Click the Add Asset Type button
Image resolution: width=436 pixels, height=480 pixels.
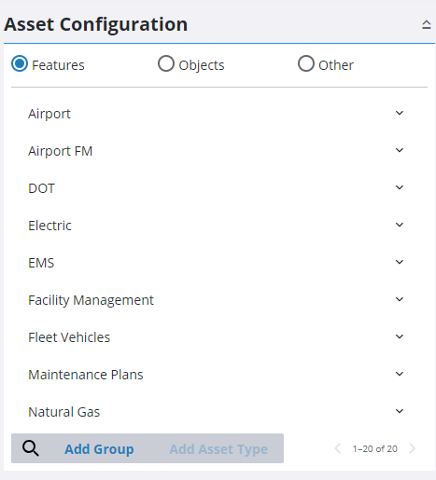pos(218,449)
